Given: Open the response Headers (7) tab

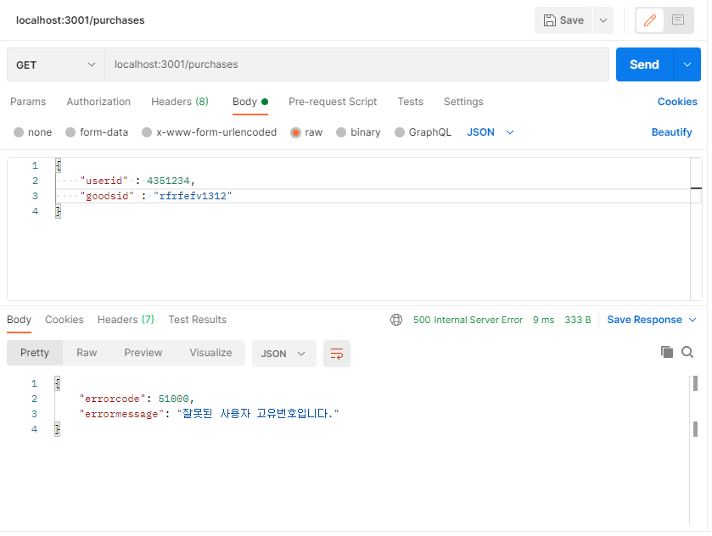Looking at the screenshot, I should coord(126,320).
